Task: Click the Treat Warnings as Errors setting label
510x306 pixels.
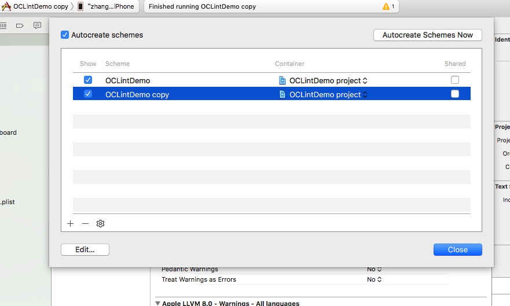Action: [199, 279]
